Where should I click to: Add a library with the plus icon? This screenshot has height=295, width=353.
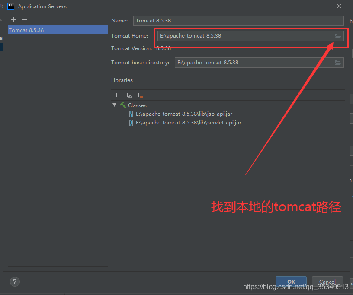tap(117, 95)
